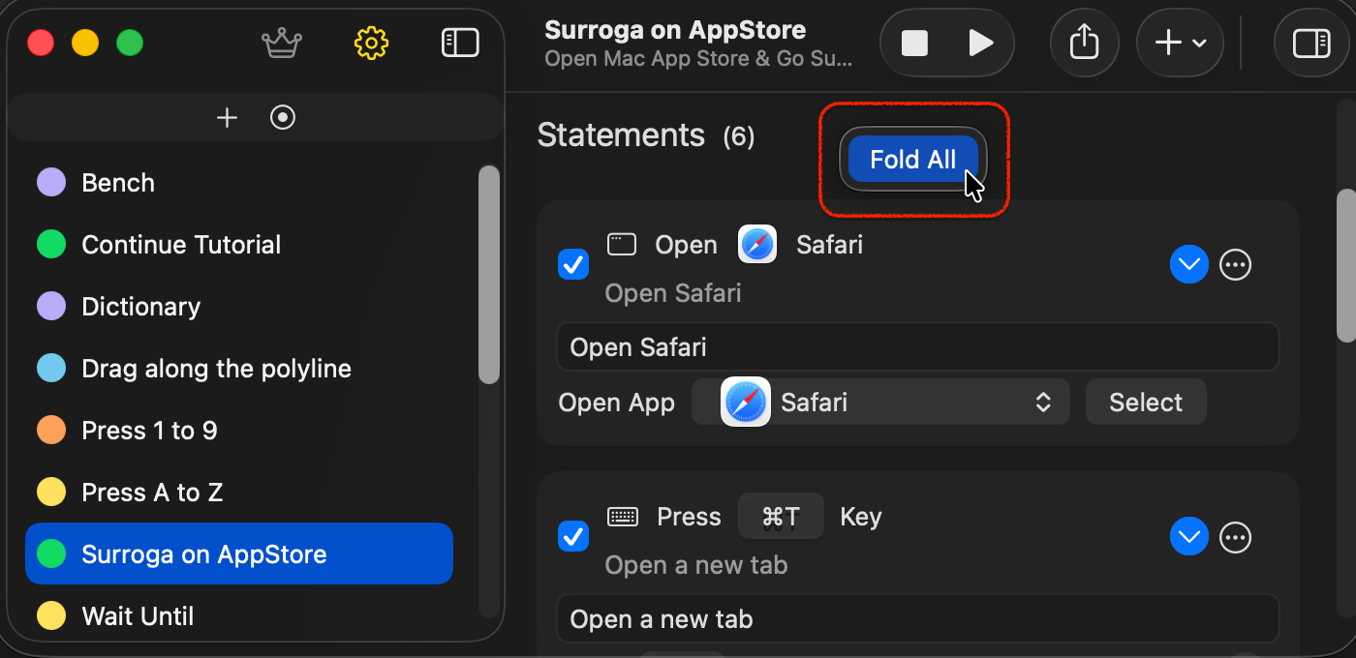Collapse the Open Safari statement chevron
The height and width of the screenshot is (658, 1356).
(x=1188, y=264)
